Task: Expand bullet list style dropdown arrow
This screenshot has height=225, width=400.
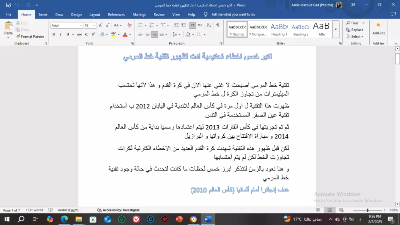Action: [146, 25]
